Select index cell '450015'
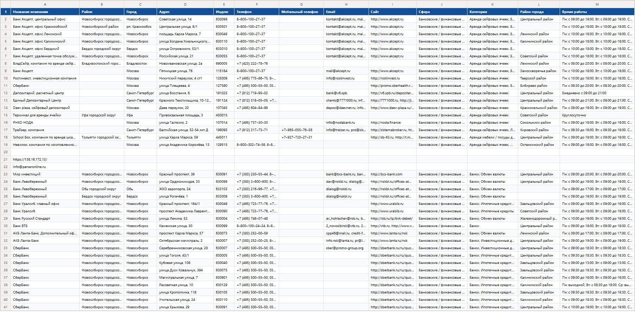This screenshot has width=635, height=317. tap(224, 115)
